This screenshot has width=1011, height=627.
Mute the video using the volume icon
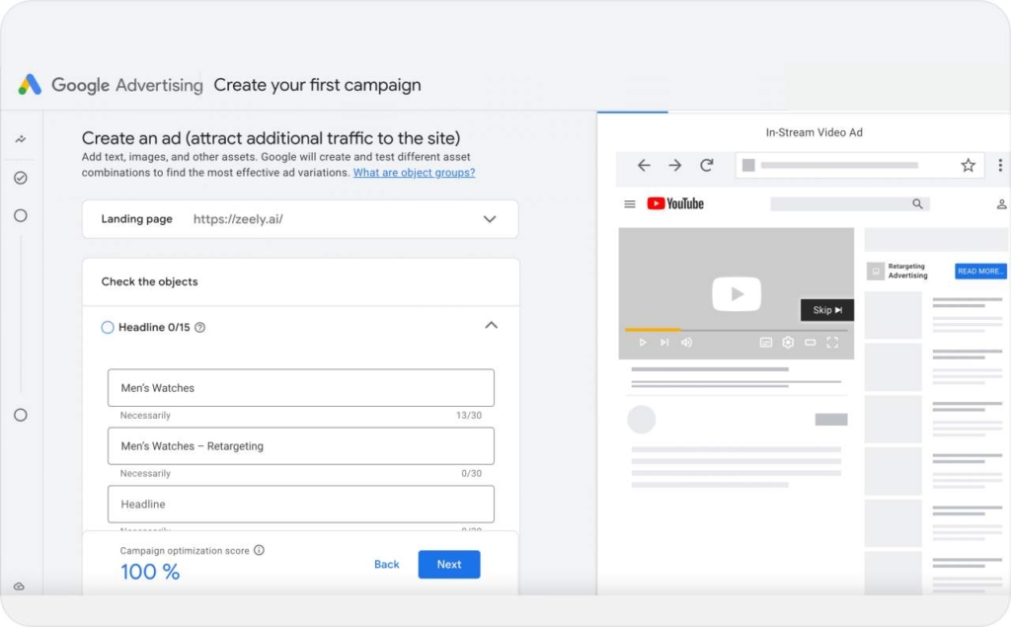[x=686, y=343]
